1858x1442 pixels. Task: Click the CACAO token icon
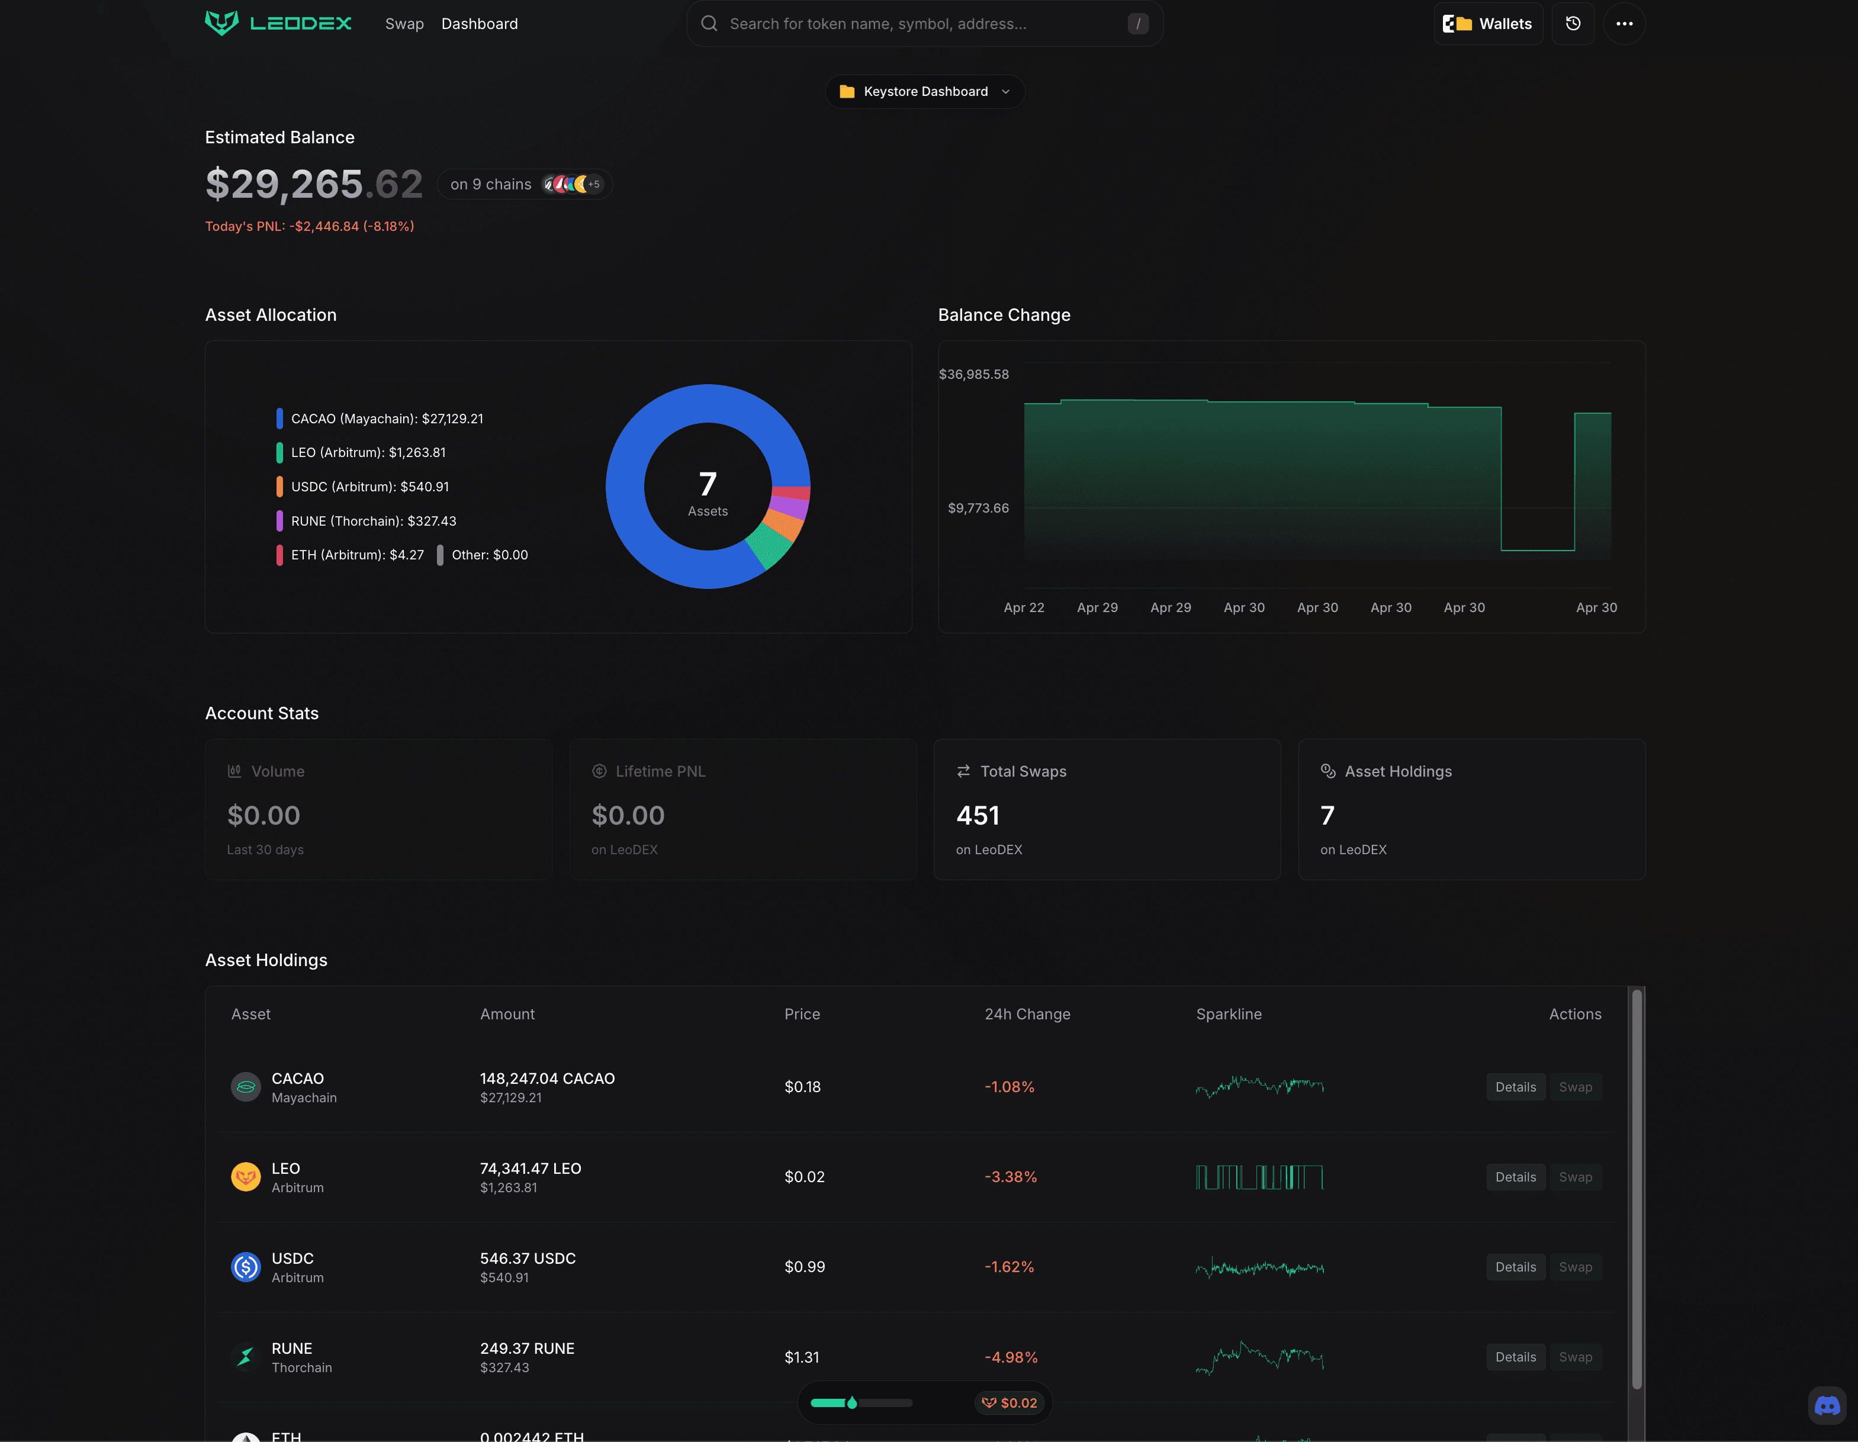246,1086
